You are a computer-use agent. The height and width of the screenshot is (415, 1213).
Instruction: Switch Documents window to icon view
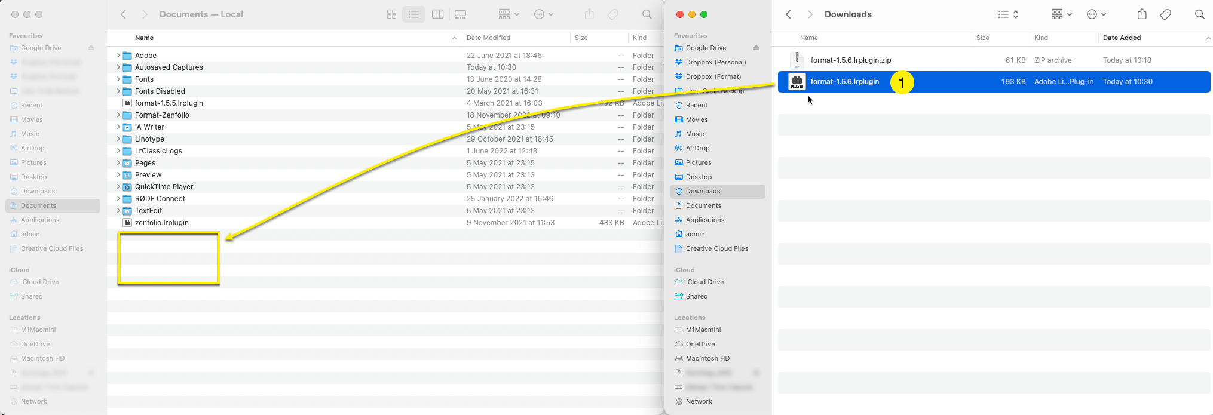tap(391, 14)
